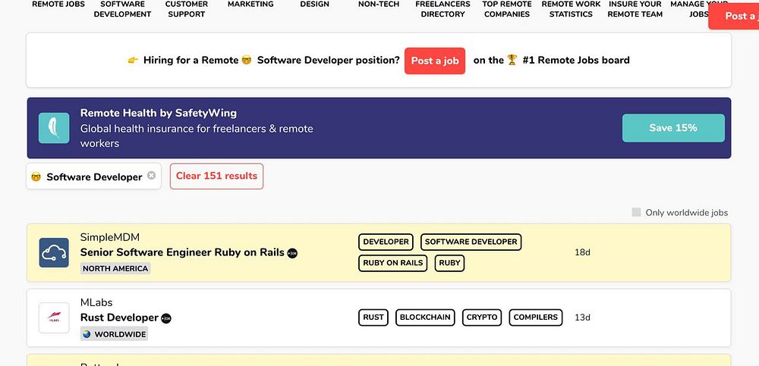759x366 pixels.
Task: Select the RUST tag
Action: (373, 318)
